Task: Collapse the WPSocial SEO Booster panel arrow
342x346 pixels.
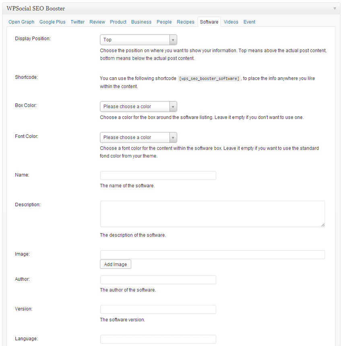Action: (334, 8)
